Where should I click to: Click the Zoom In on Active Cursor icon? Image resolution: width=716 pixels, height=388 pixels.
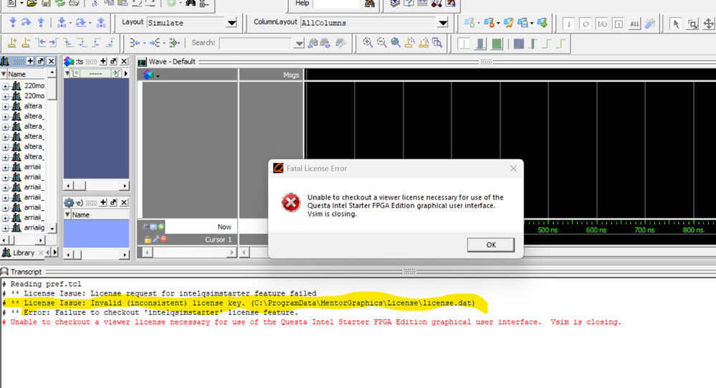409,43
